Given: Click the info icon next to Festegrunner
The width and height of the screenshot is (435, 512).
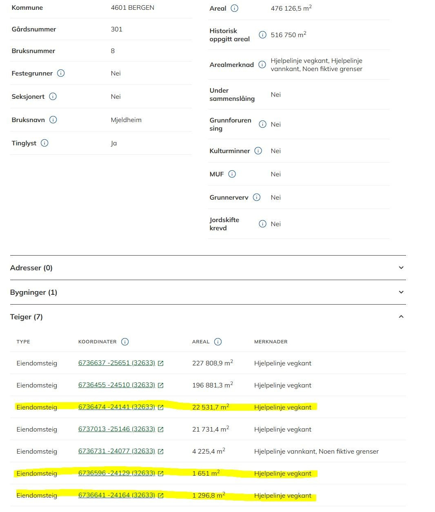Looking at the screenshot, I should pos(61,73).
